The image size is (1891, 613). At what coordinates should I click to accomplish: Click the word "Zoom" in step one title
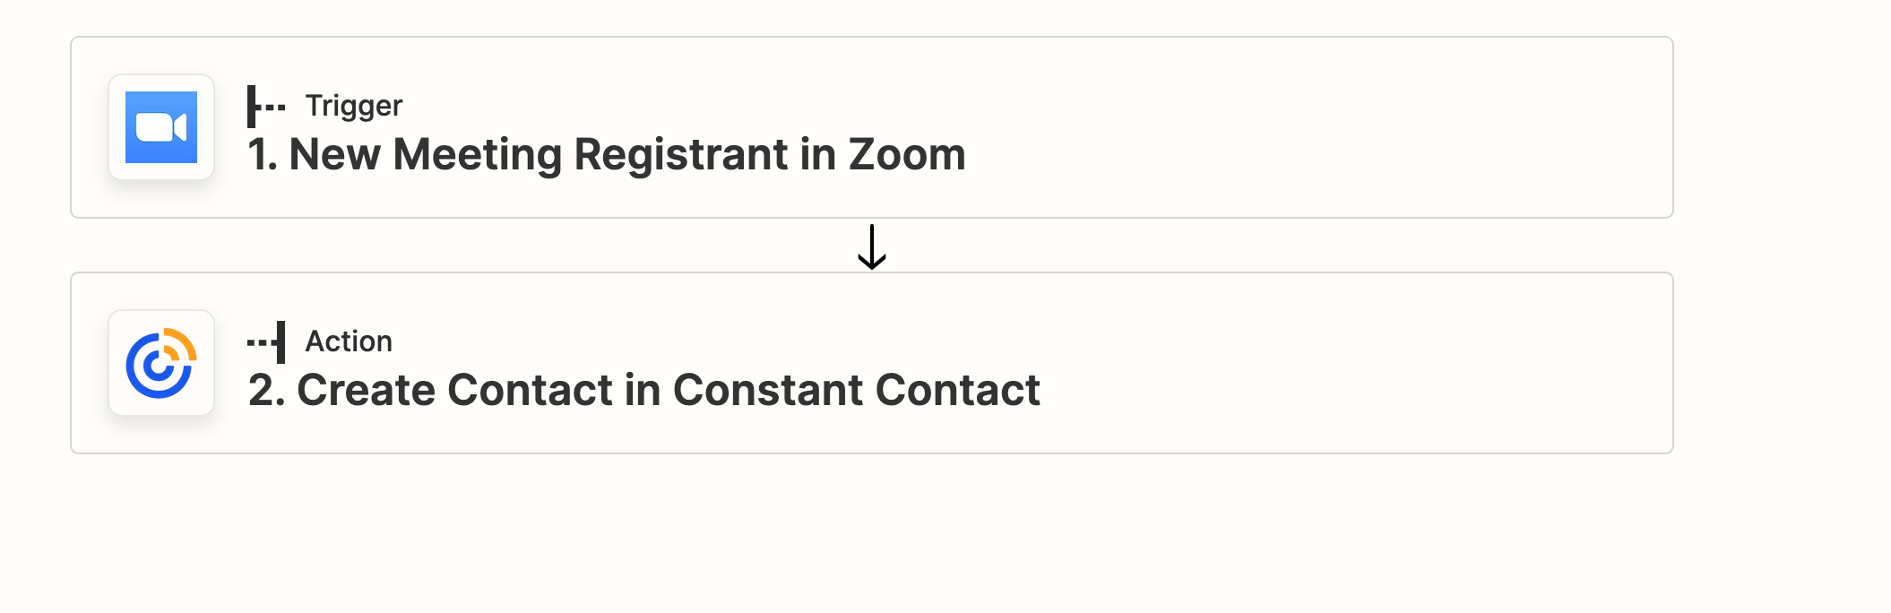[907, 154]
